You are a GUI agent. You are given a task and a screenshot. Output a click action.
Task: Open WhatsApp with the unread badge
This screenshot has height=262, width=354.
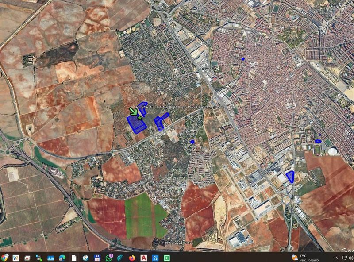[x=109, y=258]
